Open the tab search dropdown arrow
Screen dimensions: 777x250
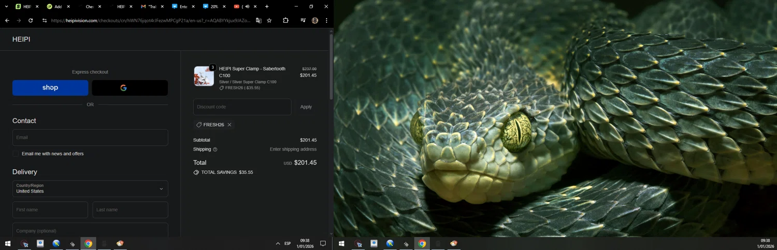(x=6, y=7)
